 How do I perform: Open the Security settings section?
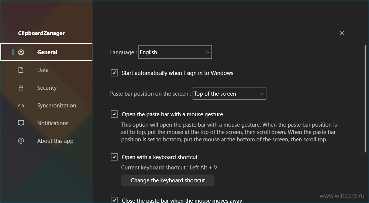[46, 87]
